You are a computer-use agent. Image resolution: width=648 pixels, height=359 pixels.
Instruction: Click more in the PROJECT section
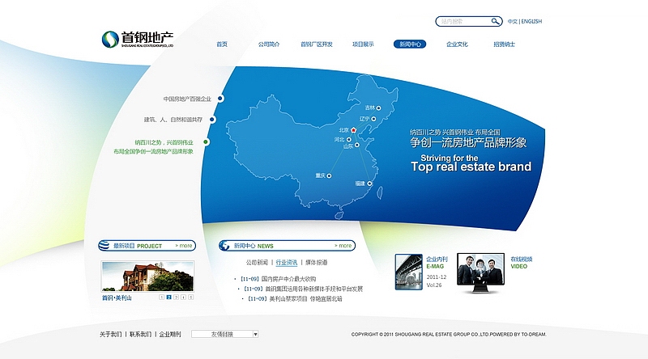184,246
